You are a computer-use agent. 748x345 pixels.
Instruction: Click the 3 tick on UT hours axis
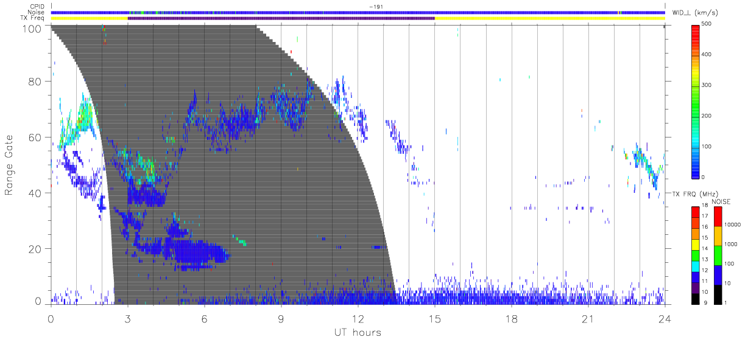[127, 319]
